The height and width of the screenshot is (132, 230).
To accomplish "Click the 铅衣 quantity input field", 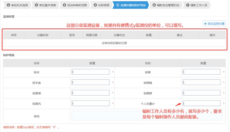I will pos(90,72).
